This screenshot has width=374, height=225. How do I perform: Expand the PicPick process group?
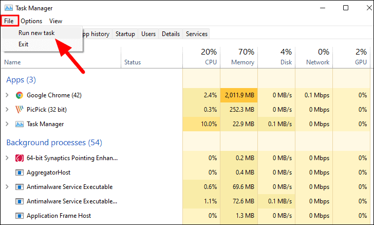pyautogui.click(x=7, y=110)
